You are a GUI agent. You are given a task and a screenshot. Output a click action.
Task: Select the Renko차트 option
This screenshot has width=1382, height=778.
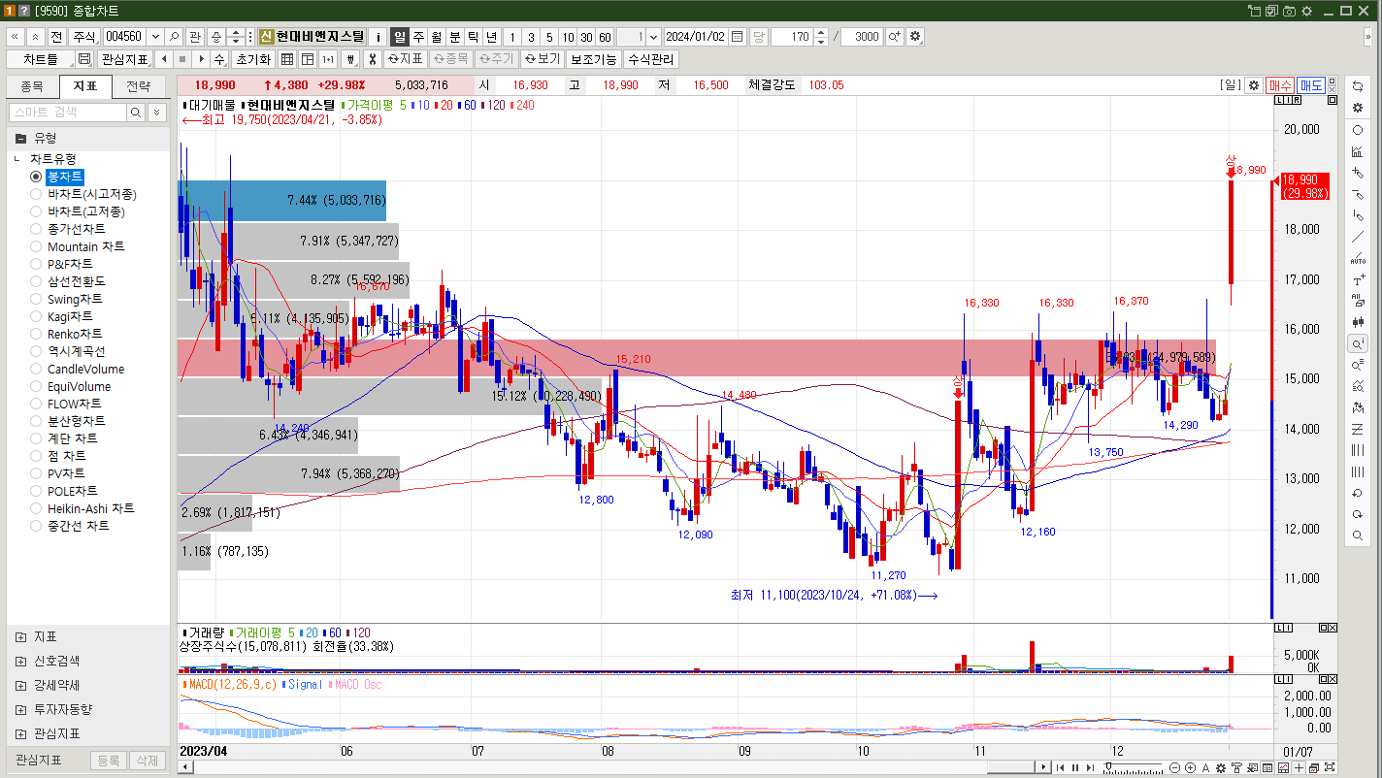75,334
